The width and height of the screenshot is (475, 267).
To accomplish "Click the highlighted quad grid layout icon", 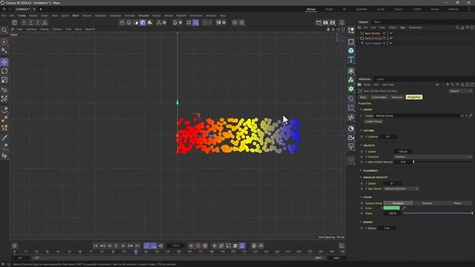I will click(x=196, y=22).
